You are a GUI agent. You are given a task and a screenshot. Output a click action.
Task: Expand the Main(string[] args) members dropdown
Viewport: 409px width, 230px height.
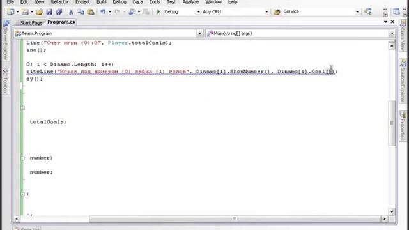[392, 33]
